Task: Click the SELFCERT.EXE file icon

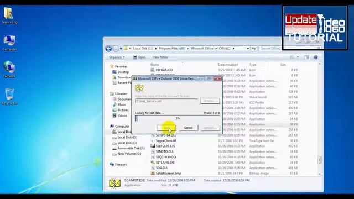Action: click(x=153, y=146)
